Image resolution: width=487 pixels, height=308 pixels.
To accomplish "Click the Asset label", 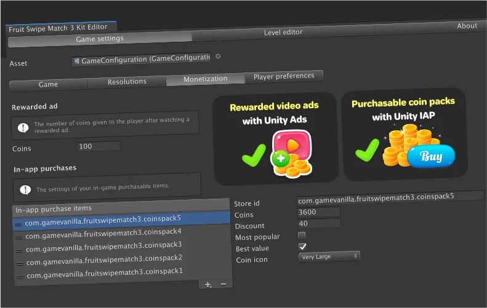I will pos(18,63).
